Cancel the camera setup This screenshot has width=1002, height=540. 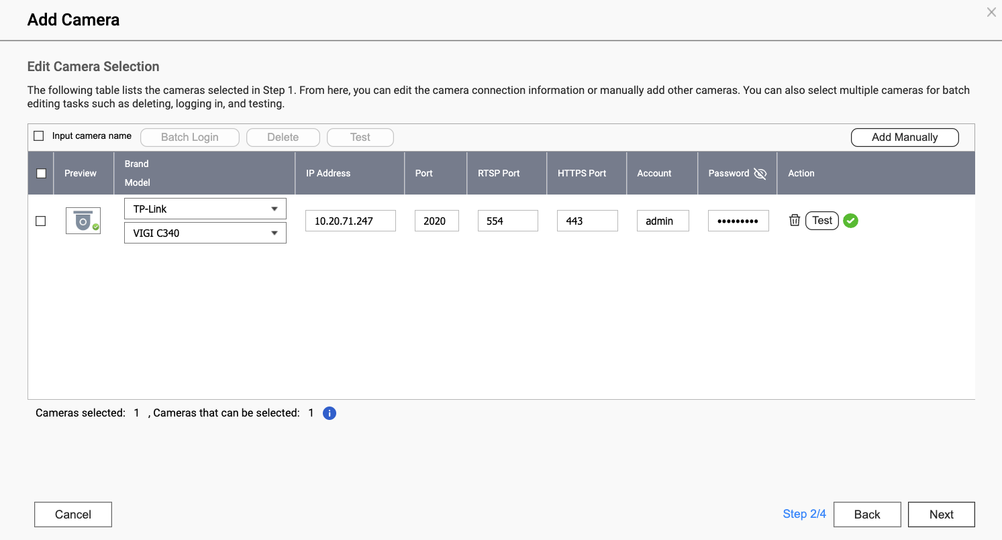pos(73,515)
